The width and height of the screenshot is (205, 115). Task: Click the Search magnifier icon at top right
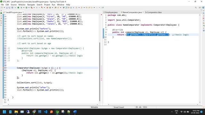[196, 8]
